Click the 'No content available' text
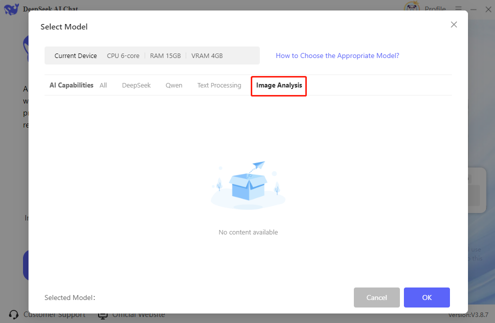 pyautogui.click(x=248, y=232)
